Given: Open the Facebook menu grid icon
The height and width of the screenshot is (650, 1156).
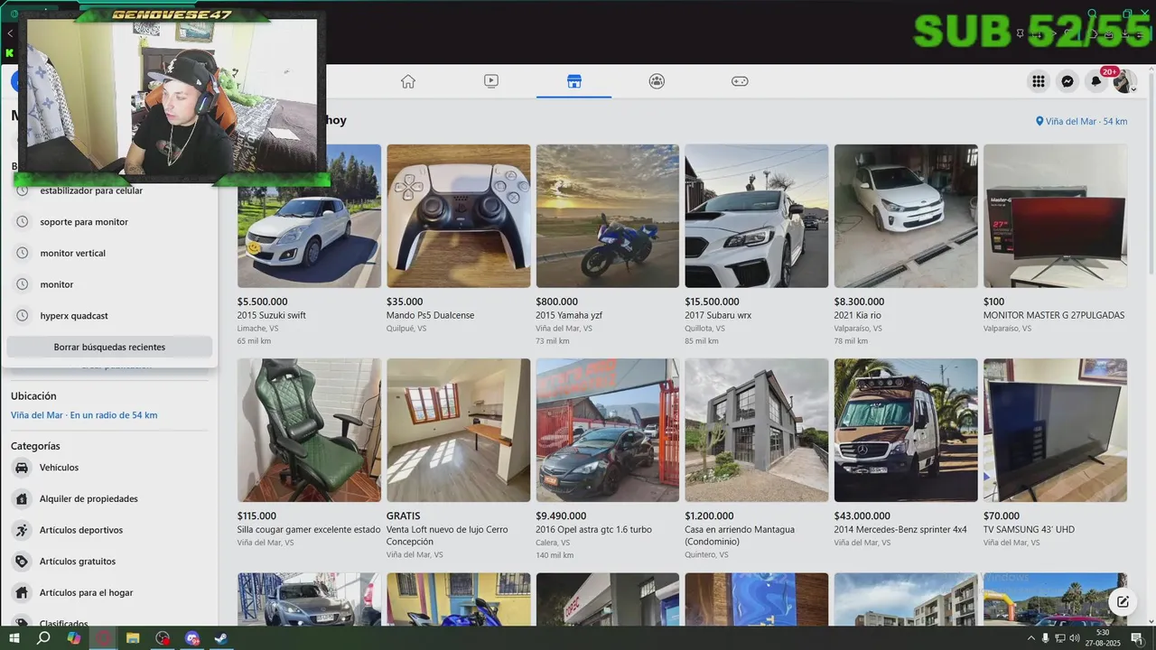Looking at the screenshot, I should click(x=1039, y=81).
